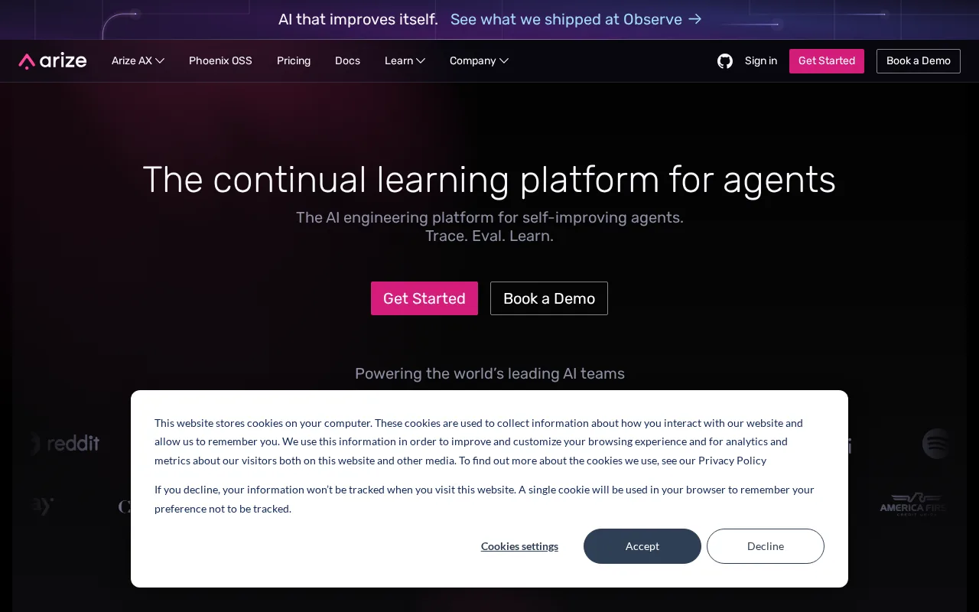Viewport: 979px width, 612px height.
Task: Open Phoenix OSS page
Action: coord(220,61)
